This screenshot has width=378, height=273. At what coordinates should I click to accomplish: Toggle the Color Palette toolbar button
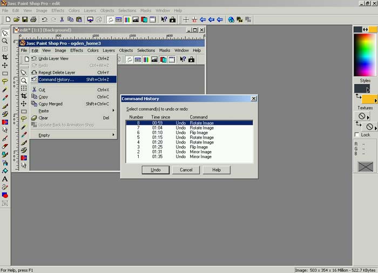coord(127,19)
